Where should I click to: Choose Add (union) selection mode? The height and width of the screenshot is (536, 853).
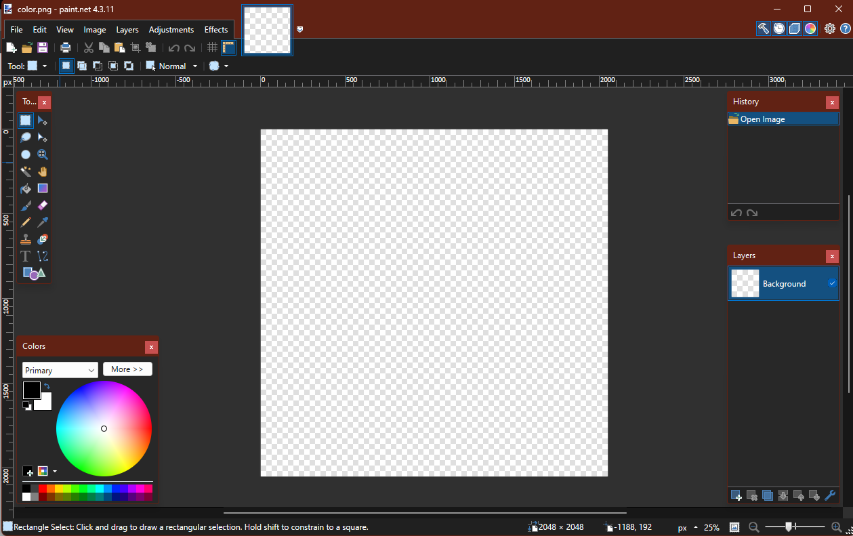(x=82, y=66)
